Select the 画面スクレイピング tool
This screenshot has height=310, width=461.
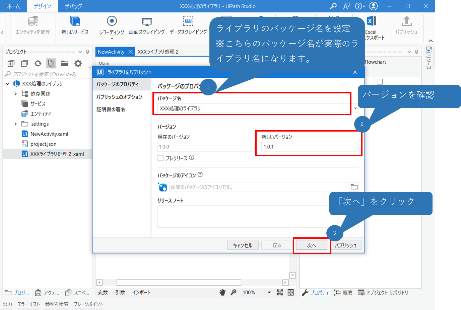click(147, 25)
